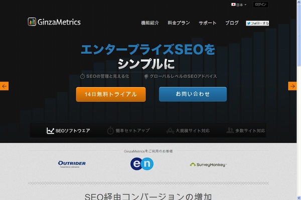Click the SurveyMonkey customer logo
The width and height of the screenshot is (301, 200).
tap(208, 164)
